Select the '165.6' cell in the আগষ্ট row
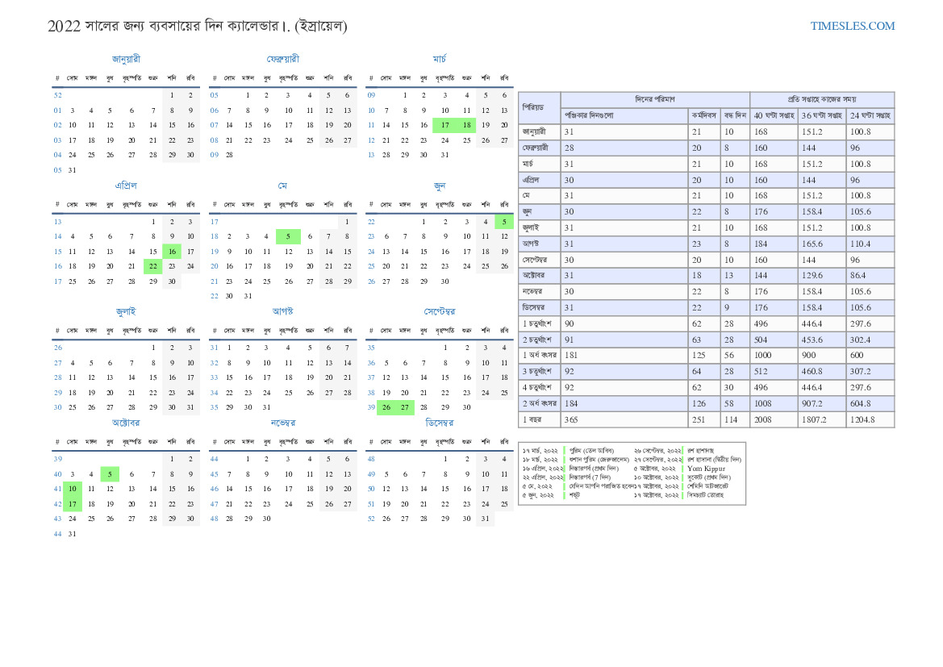943x667 pixels. (x=821, y=244)
